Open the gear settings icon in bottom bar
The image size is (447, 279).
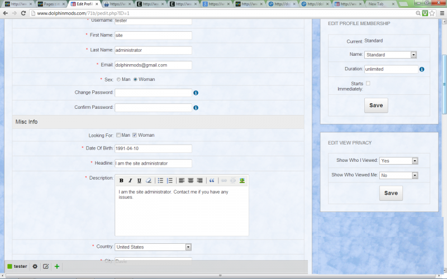(x=35, y=267)
